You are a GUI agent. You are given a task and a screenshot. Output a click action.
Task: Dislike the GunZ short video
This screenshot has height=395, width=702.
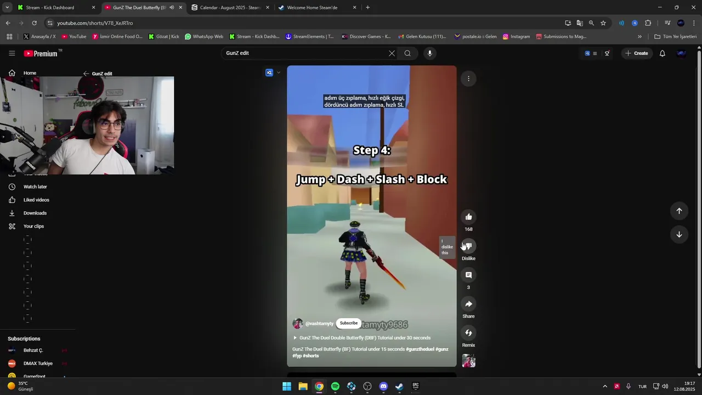(468, 246)
